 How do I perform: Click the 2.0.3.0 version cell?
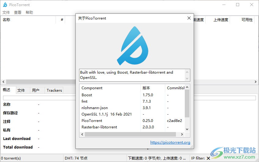pyautogui.click(x=148, y=127)
